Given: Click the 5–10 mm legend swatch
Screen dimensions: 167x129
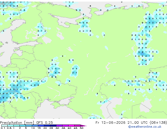Looking at the screenshot, I should point(29,126).
